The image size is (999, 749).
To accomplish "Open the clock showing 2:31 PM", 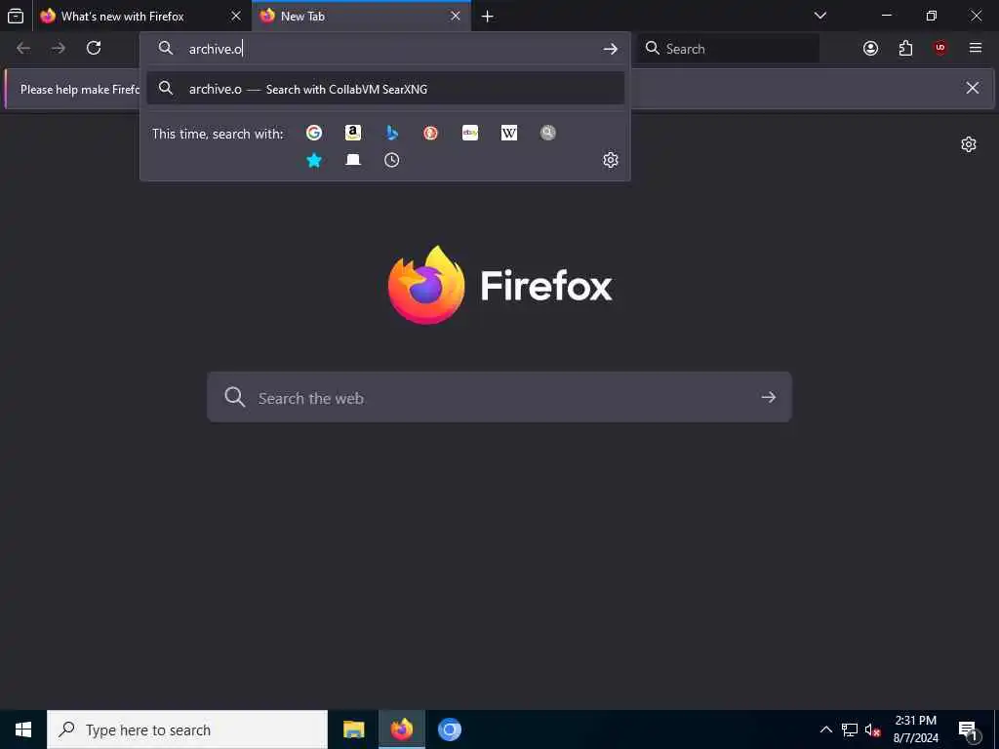I will point(915,729).
